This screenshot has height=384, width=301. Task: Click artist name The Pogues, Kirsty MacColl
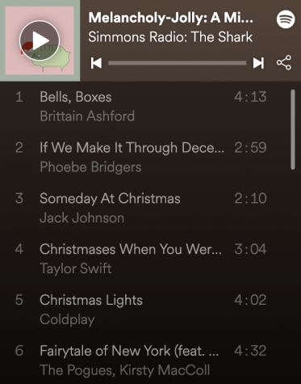(x=125, y=370)
